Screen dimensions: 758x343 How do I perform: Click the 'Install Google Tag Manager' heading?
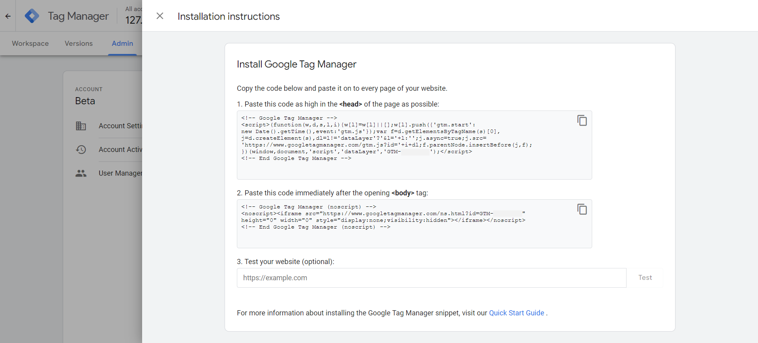[296, 64]
